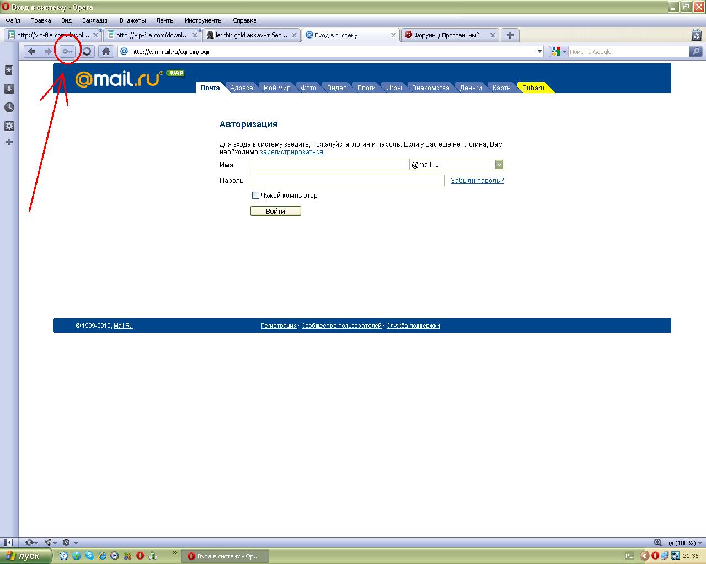Add a new panel with plus icon
706x564 pixels.
[x=9, y=142]
